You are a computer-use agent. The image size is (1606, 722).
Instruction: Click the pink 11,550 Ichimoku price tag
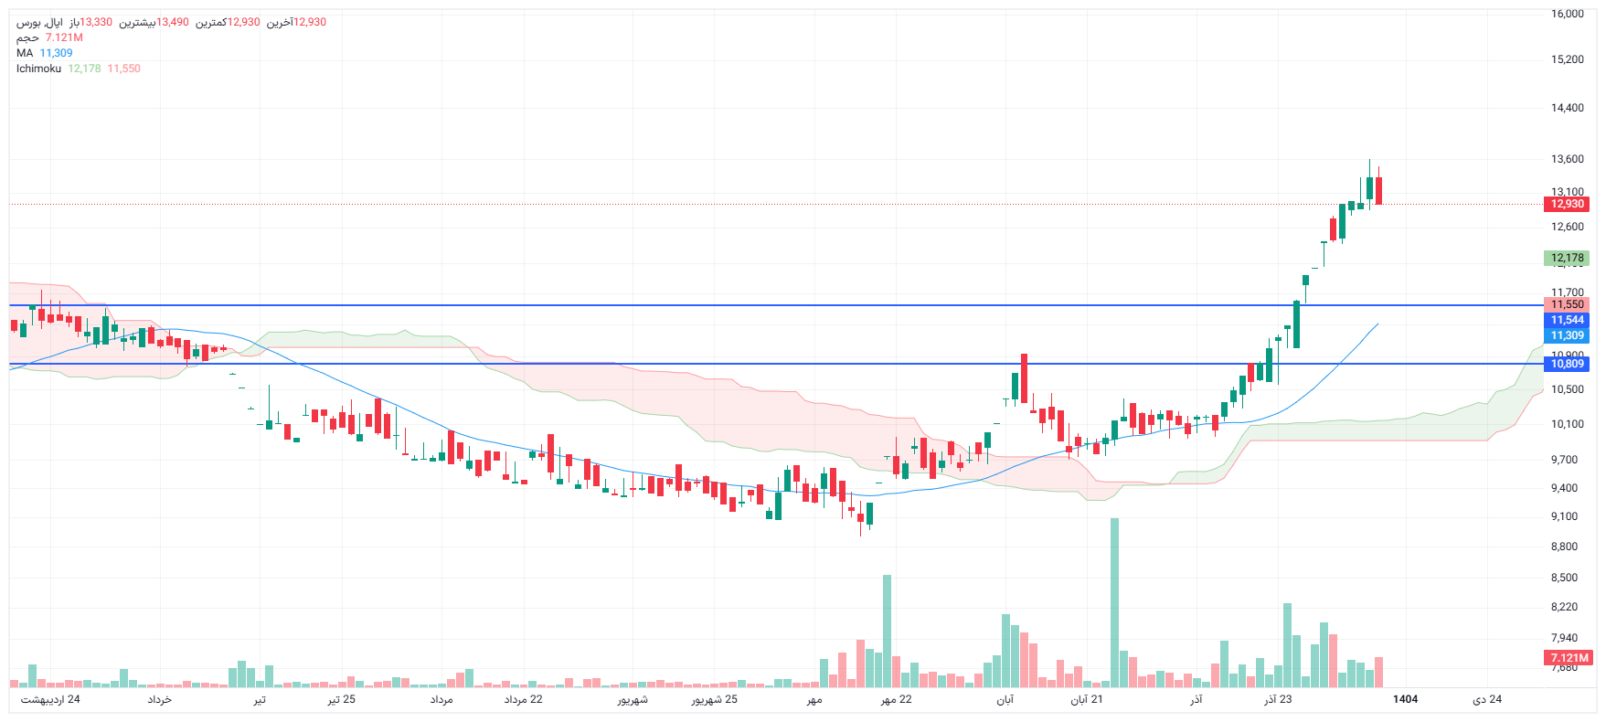point(1567,304)
